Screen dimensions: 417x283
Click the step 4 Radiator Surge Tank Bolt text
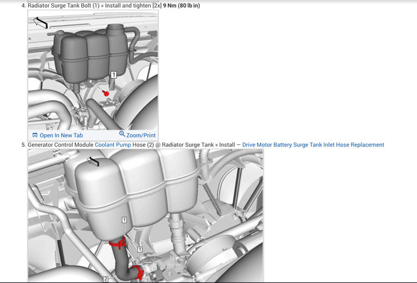point(60,6)
